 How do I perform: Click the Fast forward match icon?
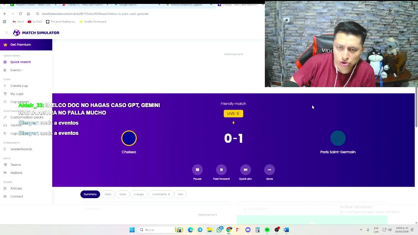tap(221, 170)
